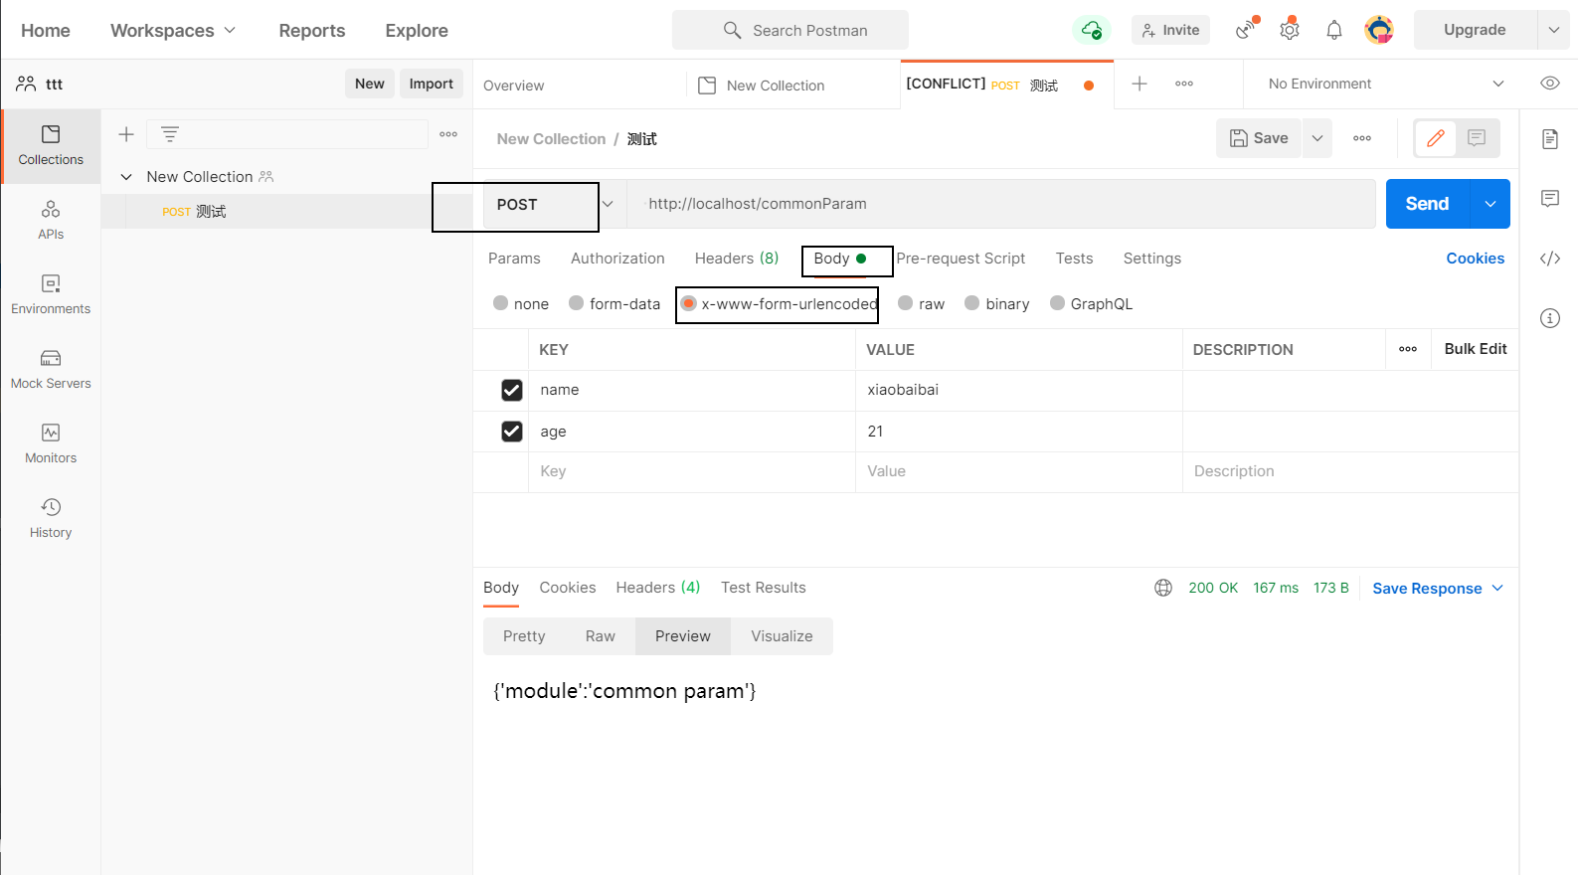The width and height of the screenshot is (1578, 875).
Task: Open the request Headers (8) tab
Action: point(737,259)
